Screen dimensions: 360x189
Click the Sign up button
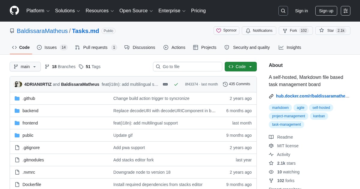[x=326, y=11]
